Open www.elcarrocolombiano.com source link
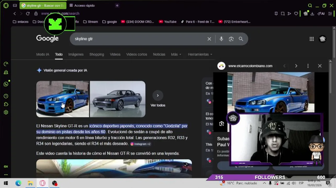This screenshot has width=336, height=188. [250, 66]
